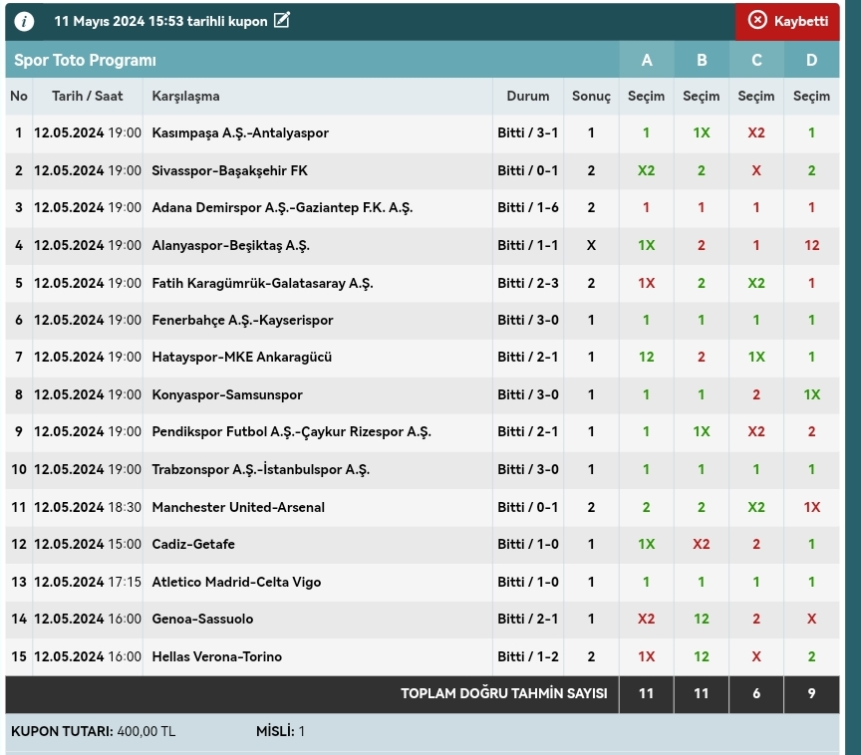
Task: Click the Durum column header
Action: point(527,97)
